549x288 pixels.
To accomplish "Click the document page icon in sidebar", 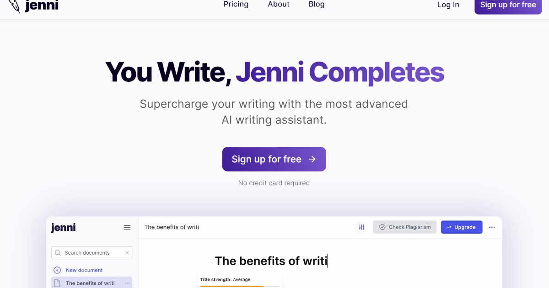I will click(x=57, y=283).
